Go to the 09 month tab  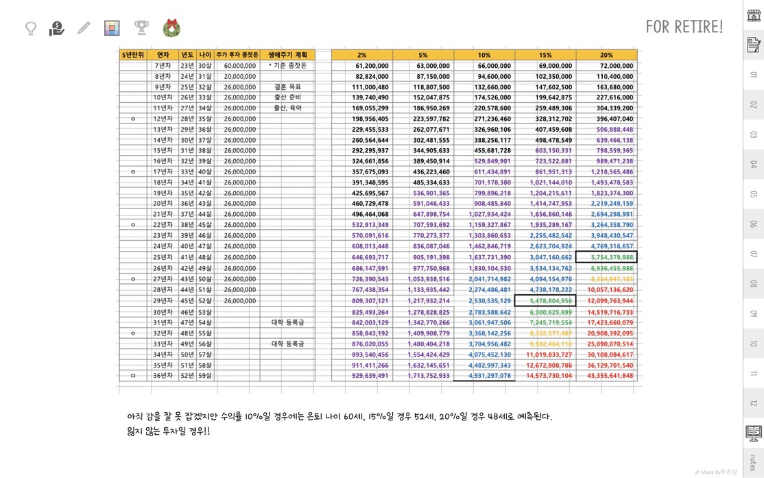[754, 314]
